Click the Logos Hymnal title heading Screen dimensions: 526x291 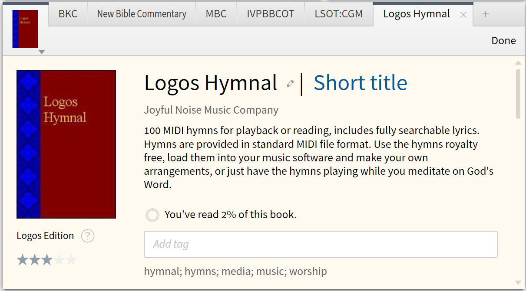[x=211, y=82]
